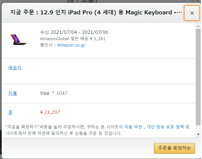
Task: Open the Amazon.co.jp seller link
Action: (x=71, y=45)
